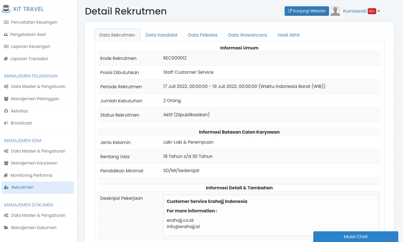This screenshot has width=403, height=242.
Task: Open Monitoring Performa via its icon
Action: (6, 175)
